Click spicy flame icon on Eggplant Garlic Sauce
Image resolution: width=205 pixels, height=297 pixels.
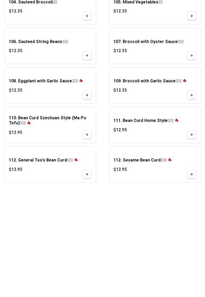pyautogui.click(x=81, y=81)
